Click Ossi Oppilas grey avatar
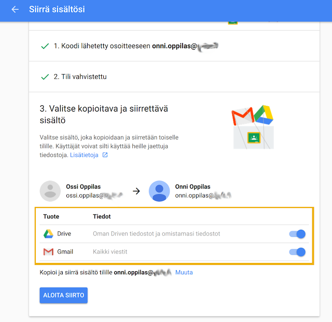 click(50, 191)
